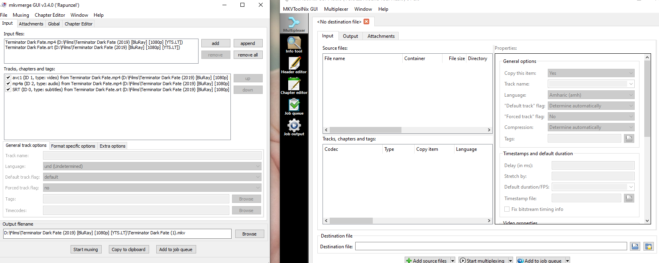Expand the Start multiplexing arrow menu
Viewport: 659px width, 263px height.
pos(510,261)
